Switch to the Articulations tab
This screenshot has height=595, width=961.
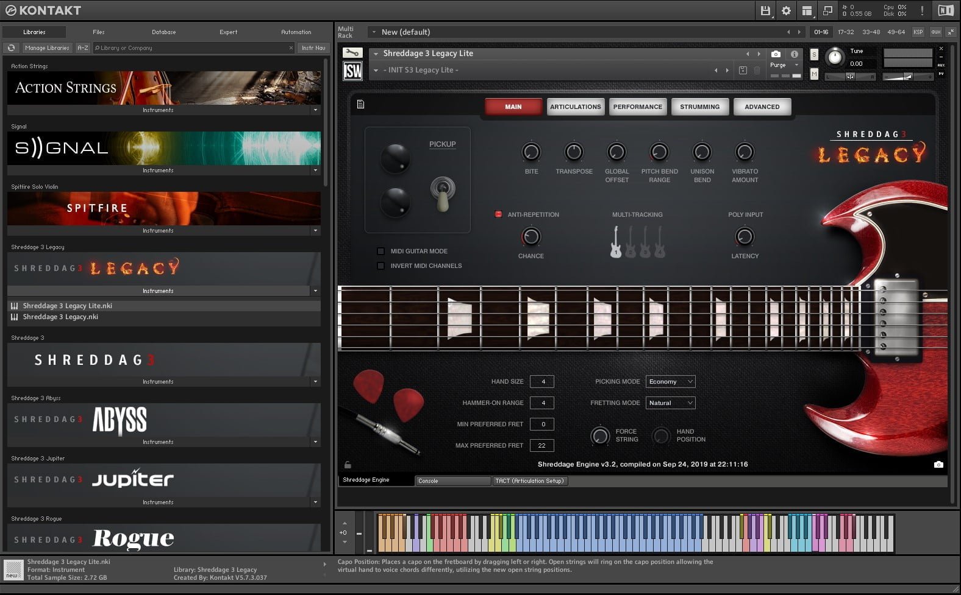[576, 107]
